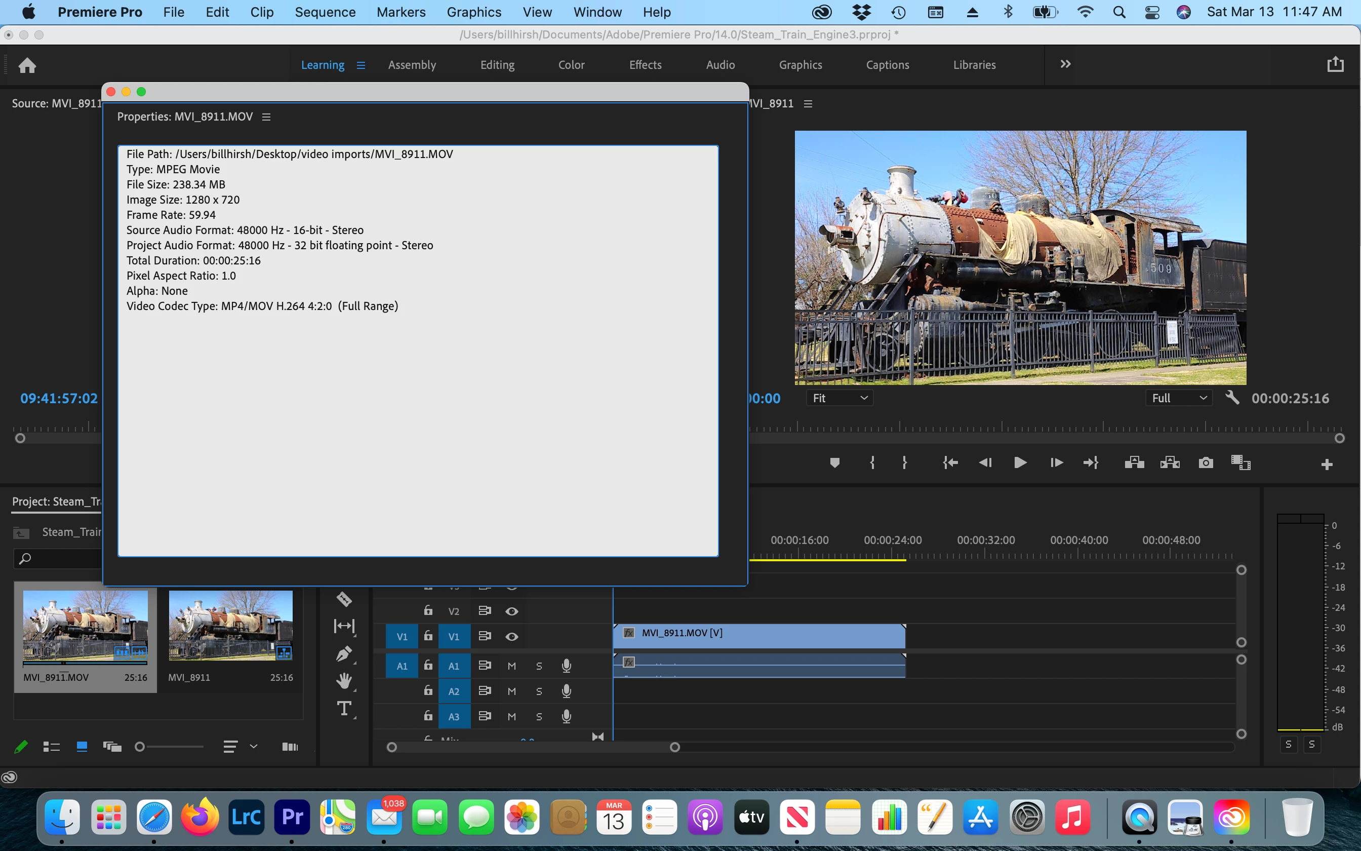Toggle lock on the V2 track

(428, 611)
